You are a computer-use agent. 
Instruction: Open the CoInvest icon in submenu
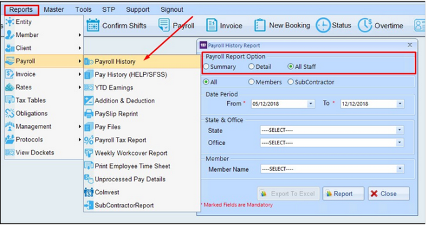89,192
